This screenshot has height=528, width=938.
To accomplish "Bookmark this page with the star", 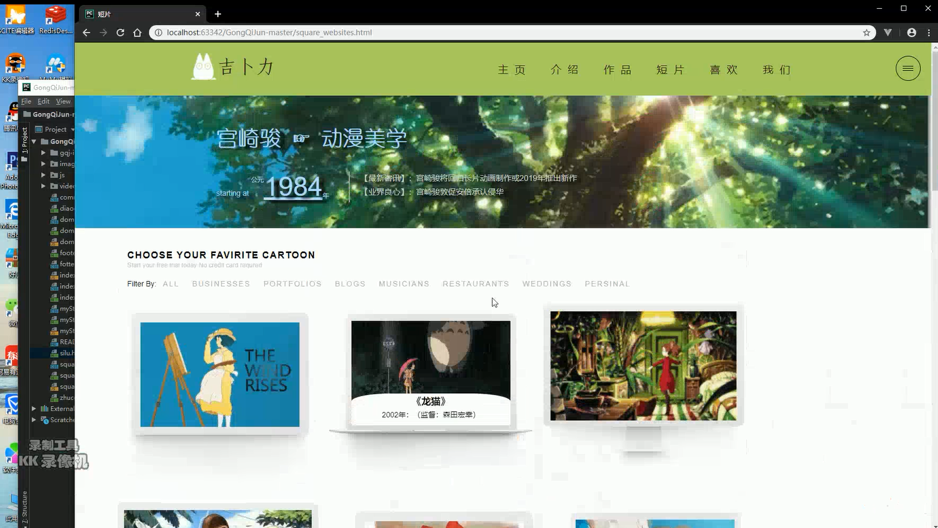I will click(867, 32).
